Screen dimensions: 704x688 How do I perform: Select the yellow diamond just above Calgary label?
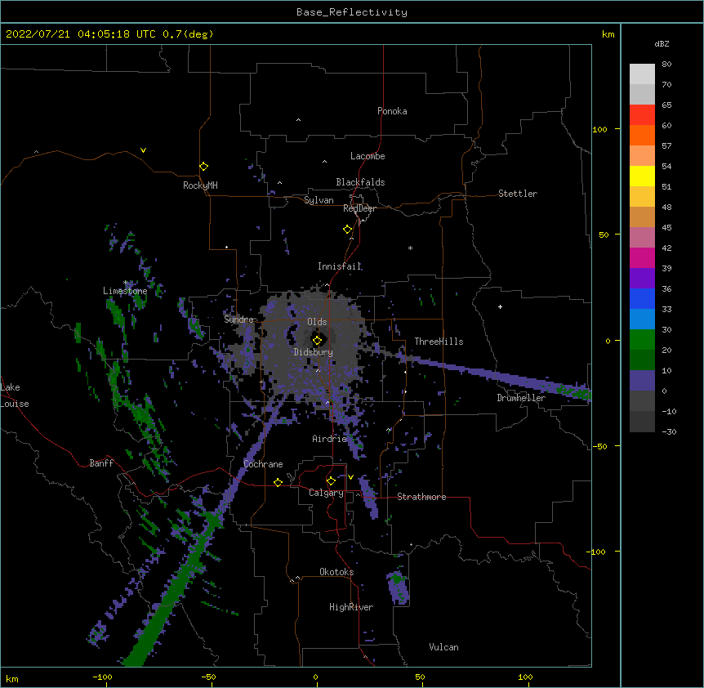coord(331,481)
